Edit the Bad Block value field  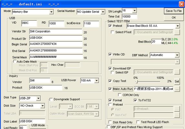[x=156, y=42]
